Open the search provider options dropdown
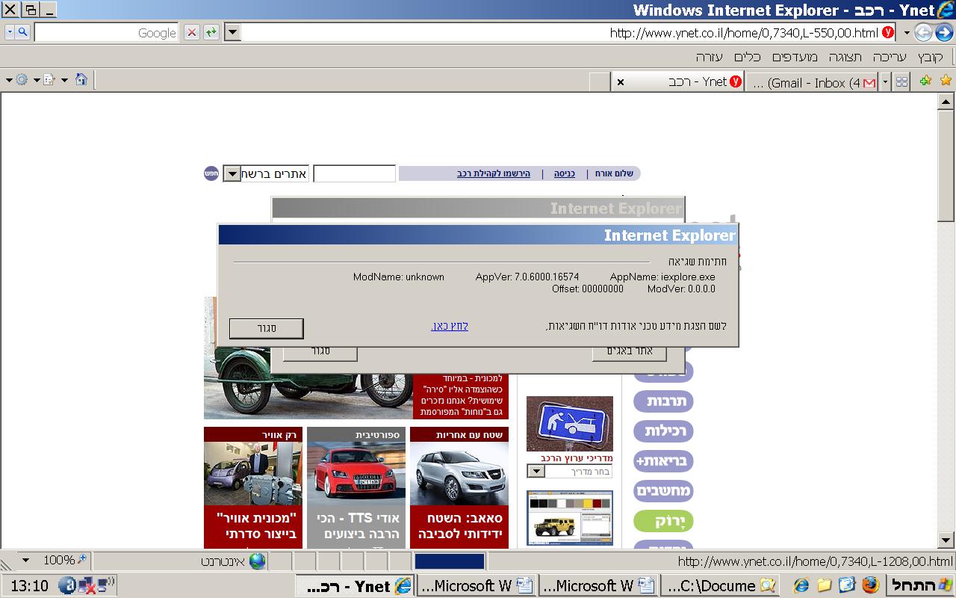The image size is (956, 598). [x=9, y=32]
